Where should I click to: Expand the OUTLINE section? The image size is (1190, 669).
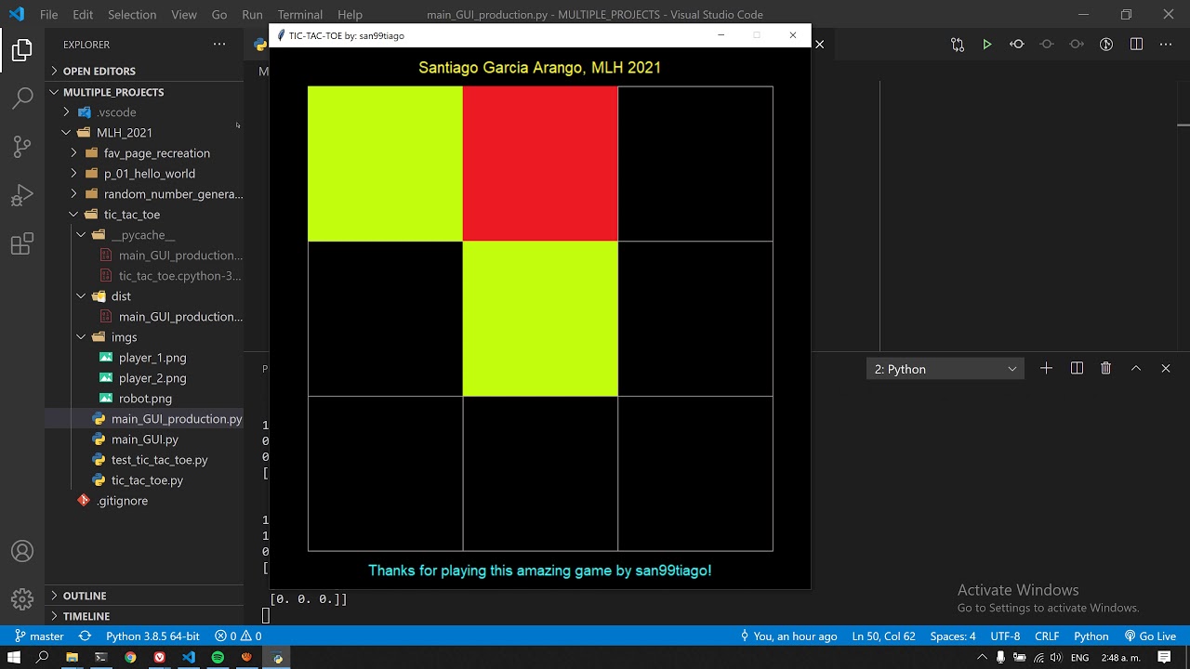tap(144, 596)
